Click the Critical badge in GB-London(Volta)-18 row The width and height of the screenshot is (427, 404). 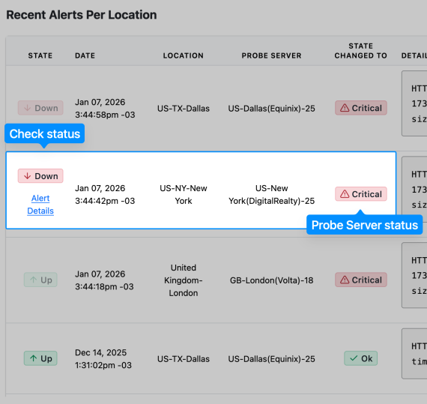[x=361, y=280]
